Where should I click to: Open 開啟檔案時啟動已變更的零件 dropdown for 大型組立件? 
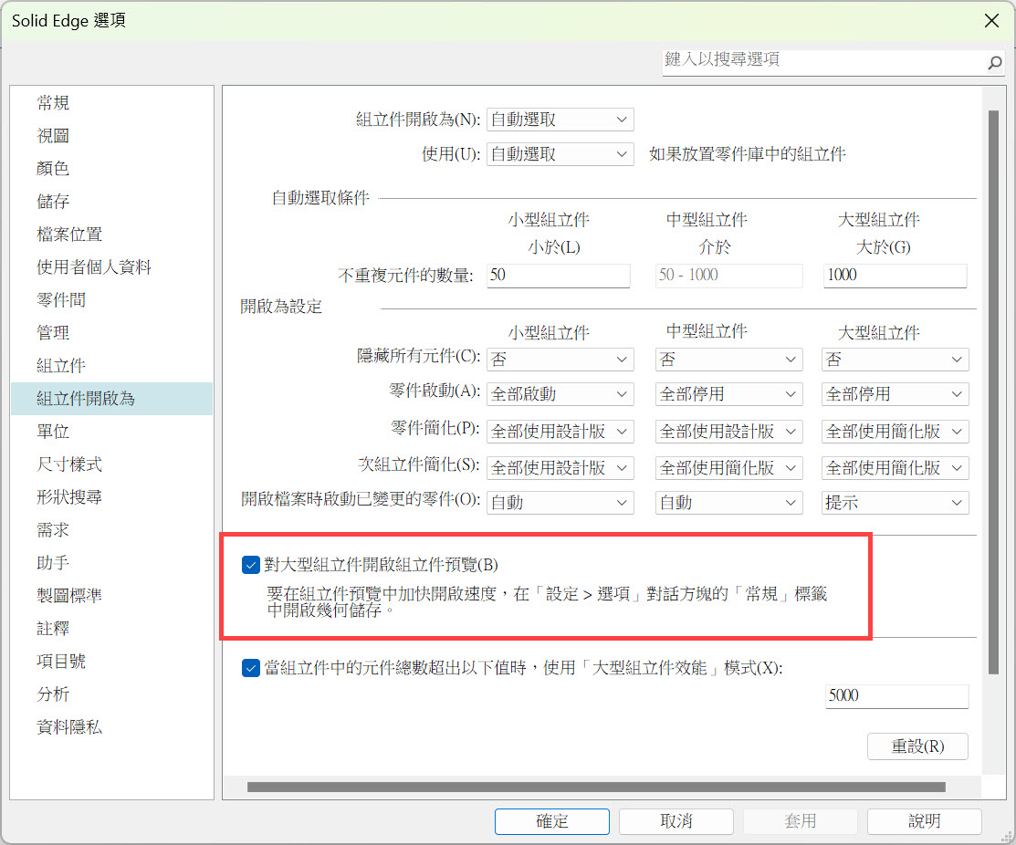pyautogui.click(x=895, y=503)
